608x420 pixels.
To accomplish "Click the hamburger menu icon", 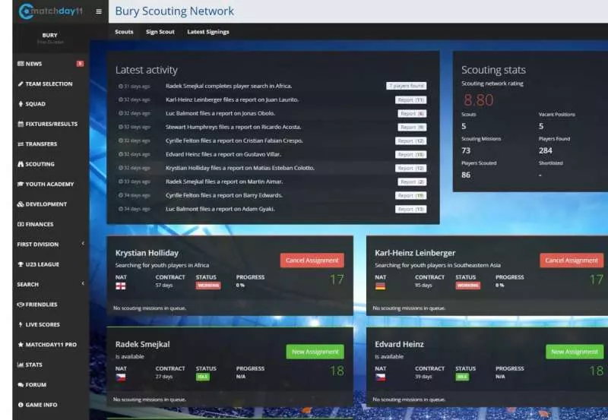I will point(99,11).
